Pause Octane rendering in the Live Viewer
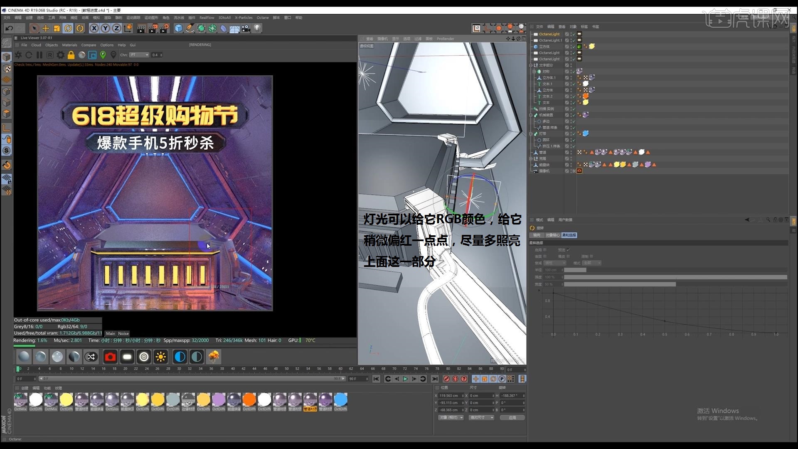The width and height of the screenshot is (798, 449). pyautogui.click(x=39, y=55)
